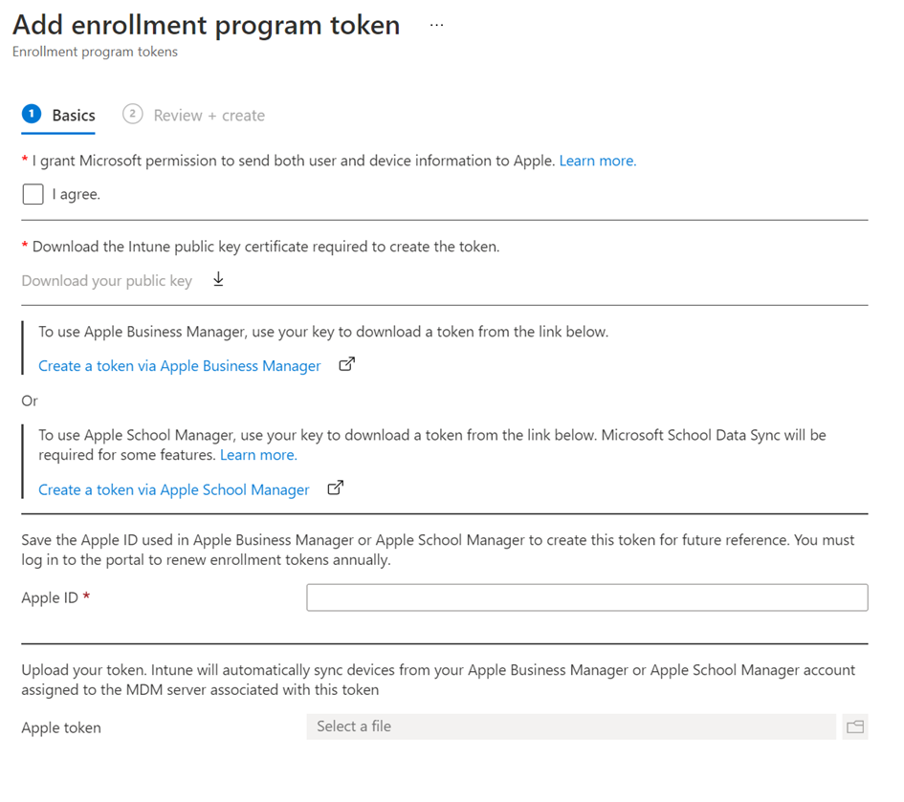Click the Select a file token field
Screen dimensions: 904x802
571,726
